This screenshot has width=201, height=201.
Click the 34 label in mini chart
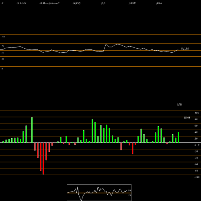click(x=129, y=191)
